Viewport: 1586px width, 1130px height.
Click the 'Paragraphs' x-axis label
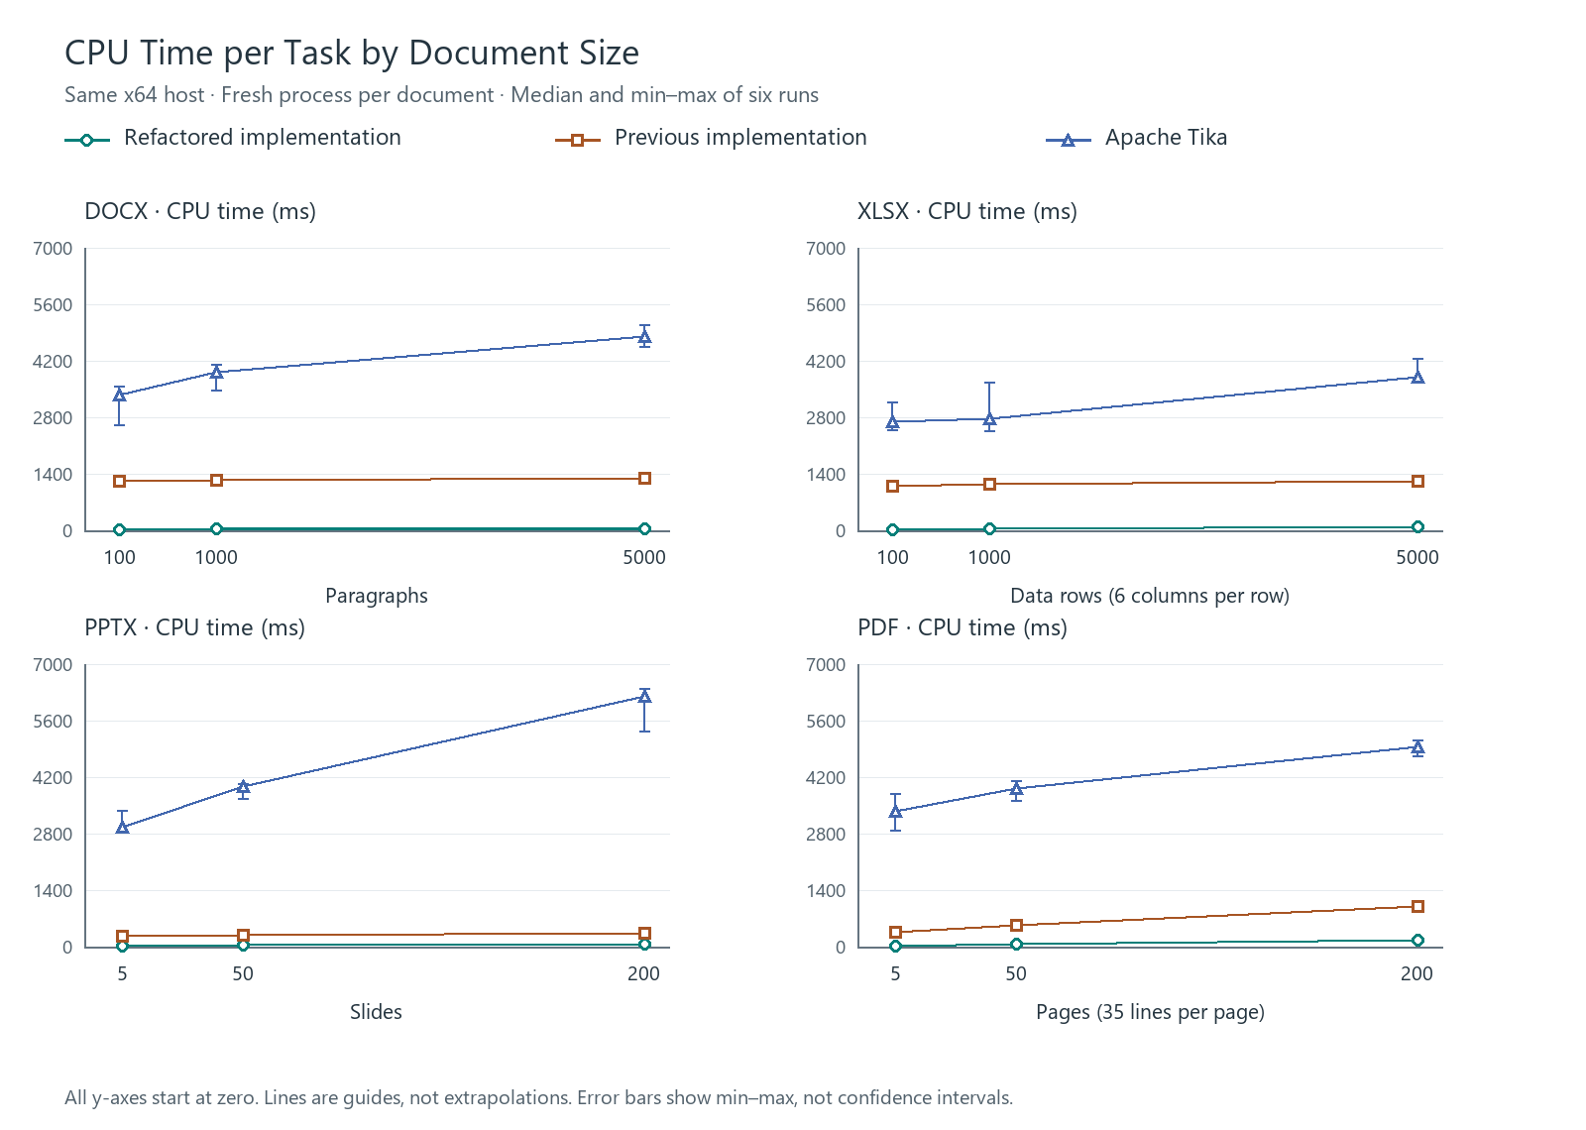coord(377,596)
